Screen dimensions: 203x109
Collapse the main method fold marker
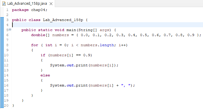click(x=10, y=30)
